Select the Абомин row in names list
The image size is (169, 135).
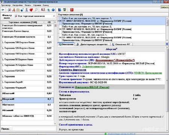(28, 111)
